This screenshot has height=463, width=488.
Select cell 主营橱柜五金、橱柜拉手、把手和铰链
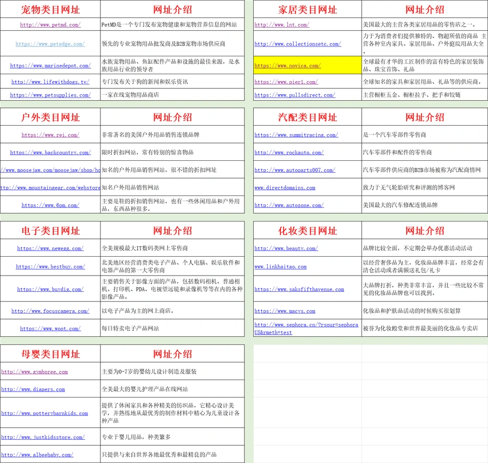(425, 95)
